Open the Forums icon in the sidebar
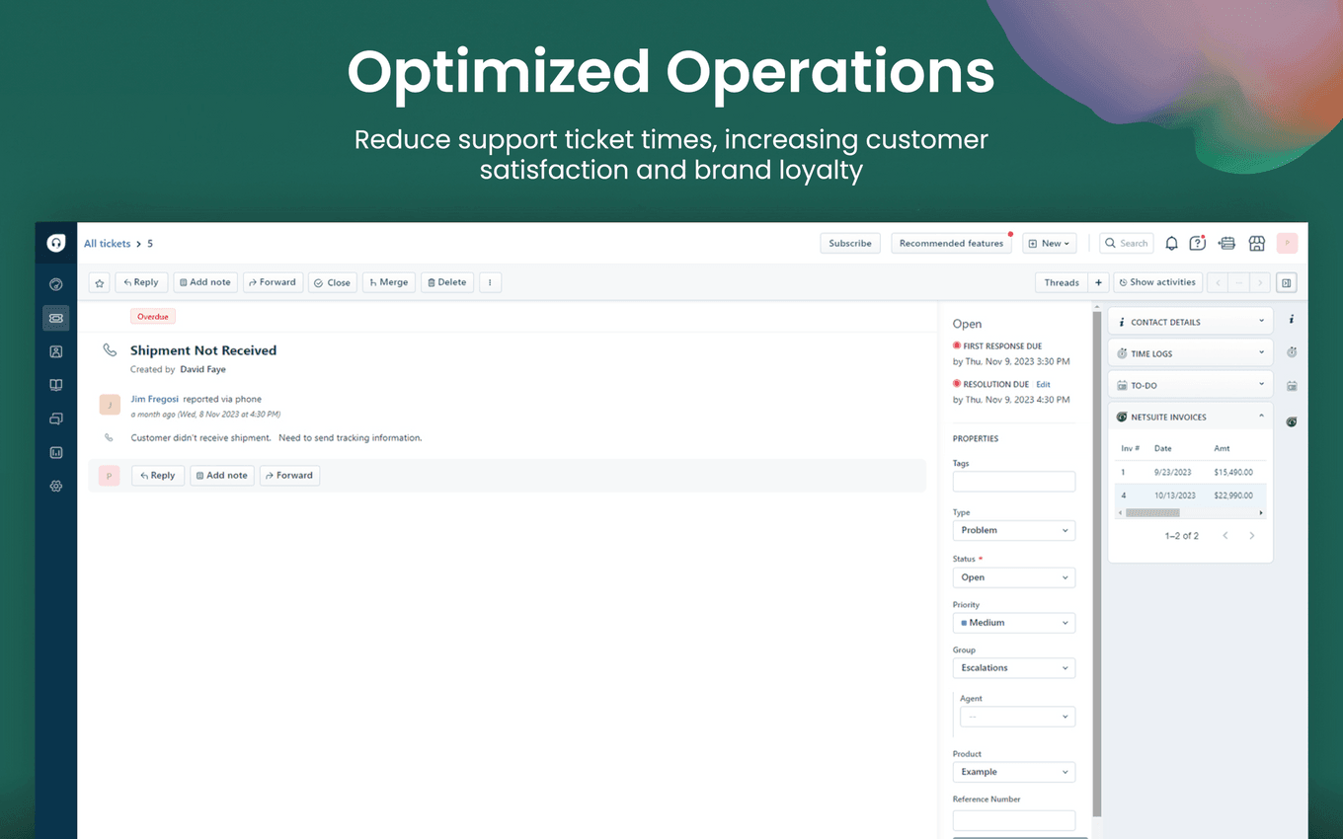 tap(56, 419)
